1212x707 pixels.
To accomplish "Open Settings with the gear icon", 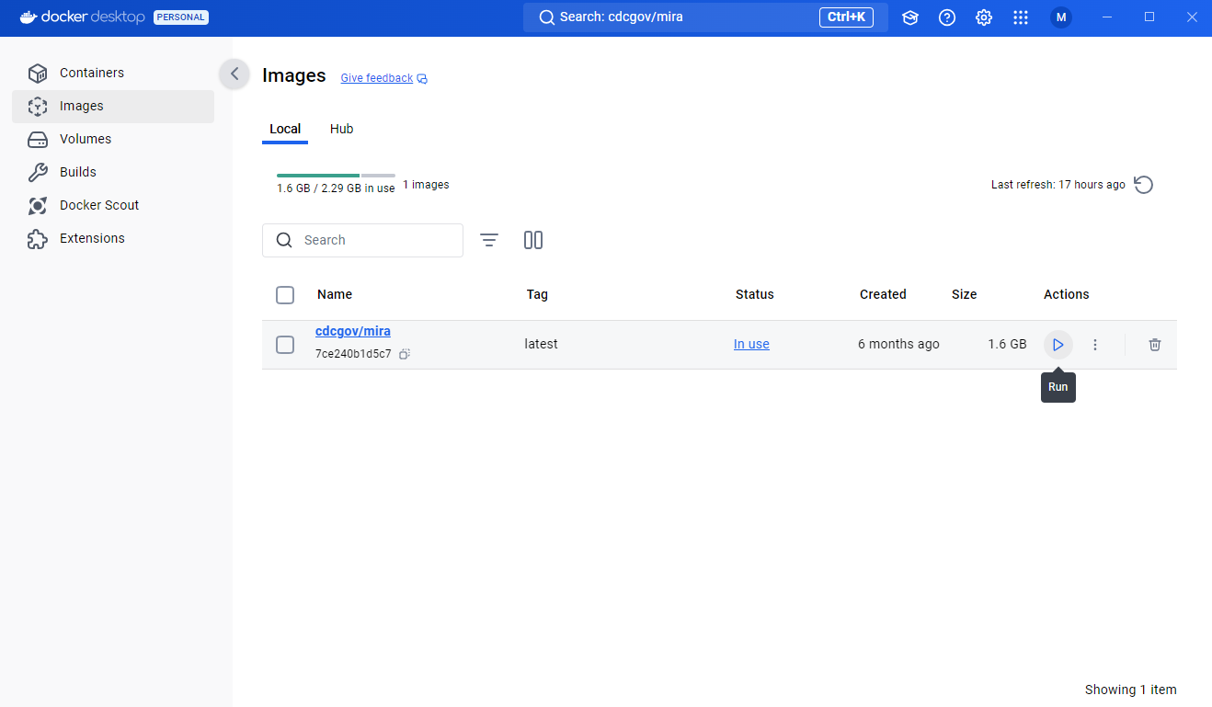I will pos(984,17).
